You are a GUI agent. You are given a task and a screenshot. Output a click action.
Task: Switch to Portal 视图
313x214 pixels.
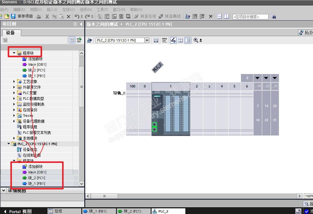click(18, 211)
